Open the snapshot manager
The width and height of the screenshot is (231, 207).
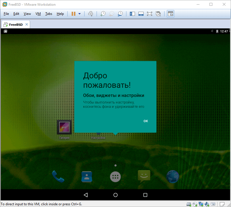pos(121,14)
